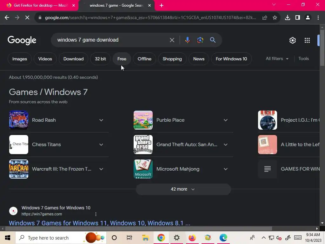Click Purble Place thumbnail
The height and width of the screenshot is (244, 325).
143,120
